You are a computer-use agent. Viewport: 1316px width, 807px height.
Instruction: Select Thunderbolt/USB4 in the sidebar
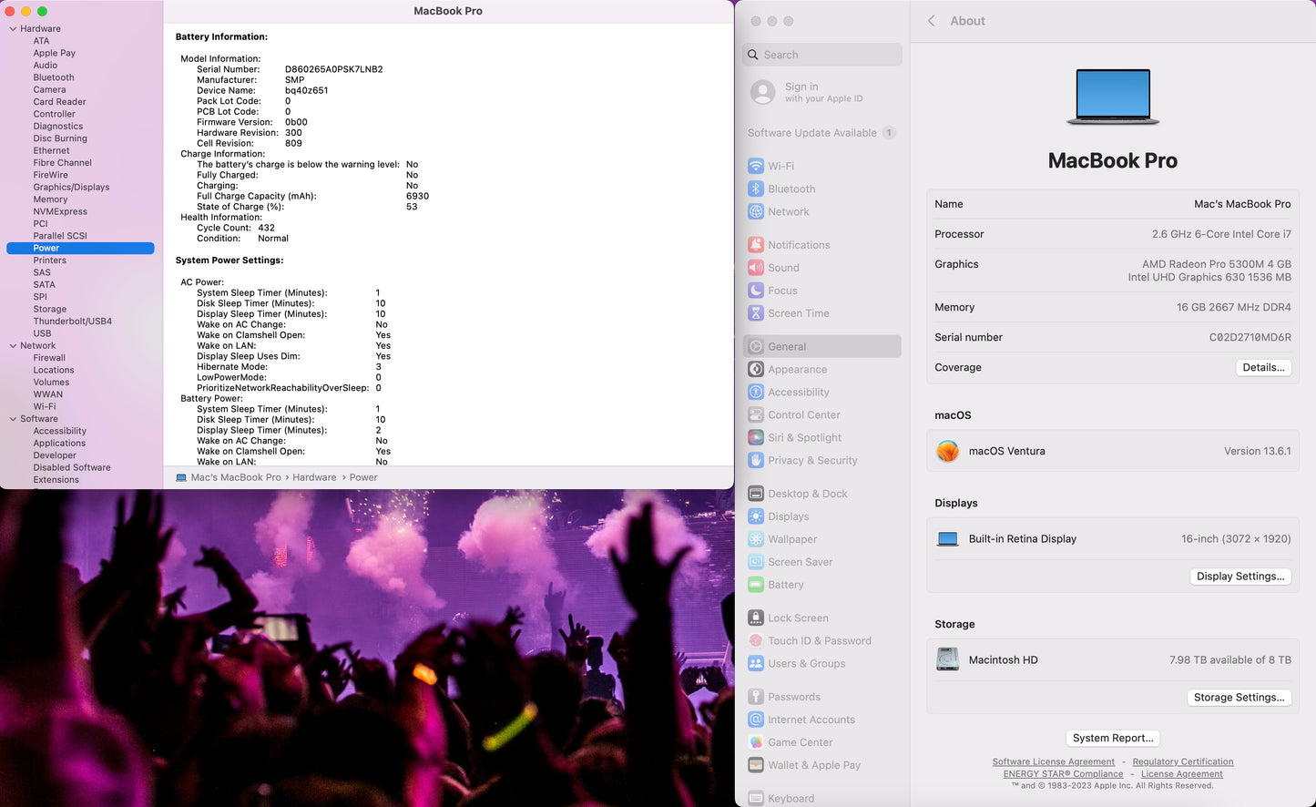tap(72, 322)
